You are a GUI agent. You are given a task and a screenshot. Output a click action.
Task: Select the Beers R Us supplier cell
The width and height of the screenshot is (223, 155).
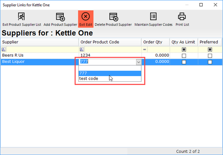click(x=40, y=55)
